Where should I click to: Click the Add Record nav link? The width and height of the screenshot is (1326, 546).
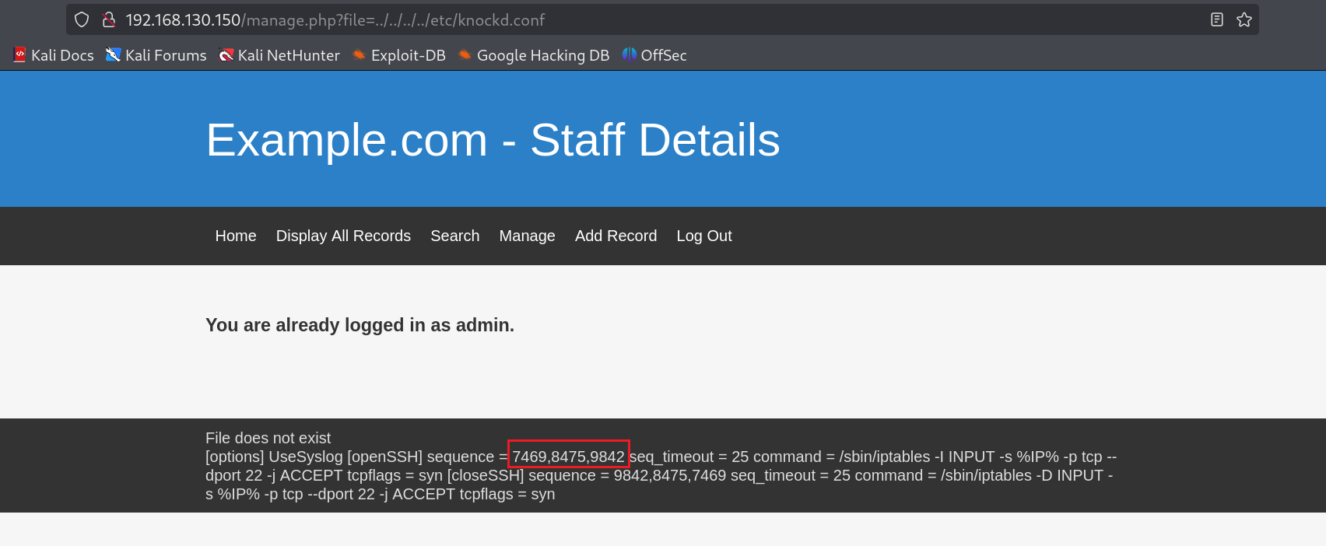click(x=616, y=236)
